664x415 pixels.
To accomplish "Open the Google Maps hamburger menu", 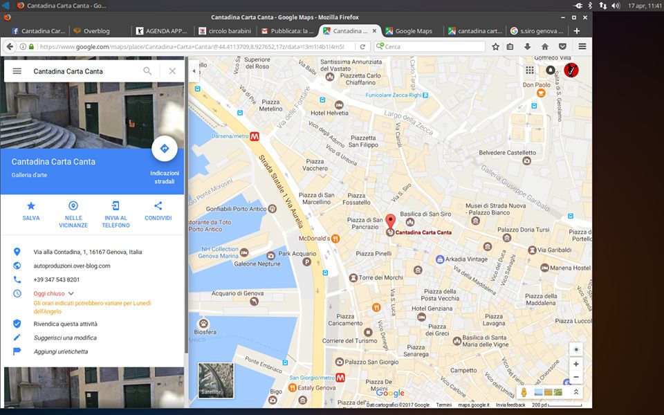I will tap(17, 71).
